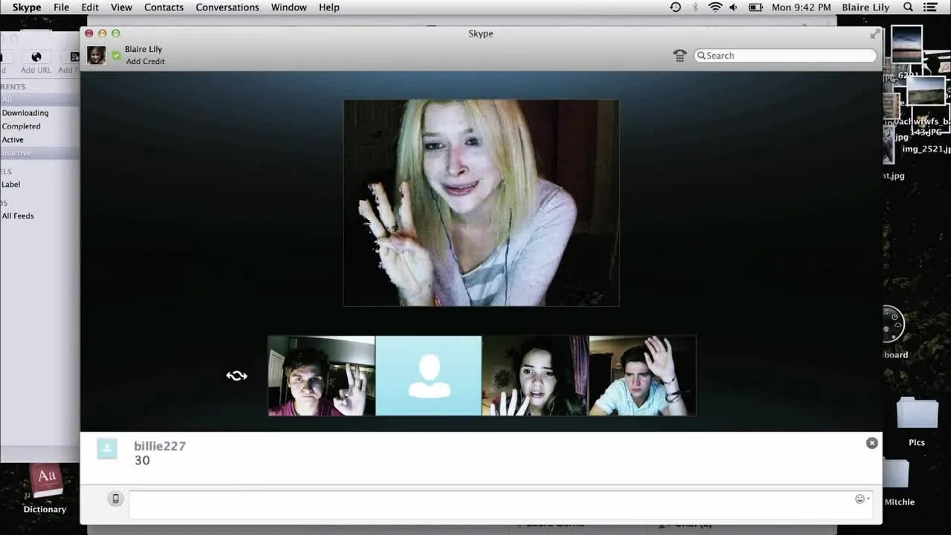This screenshot has width=951, height=535.
Task: Close the chat panel with X button
Action: 872,443
